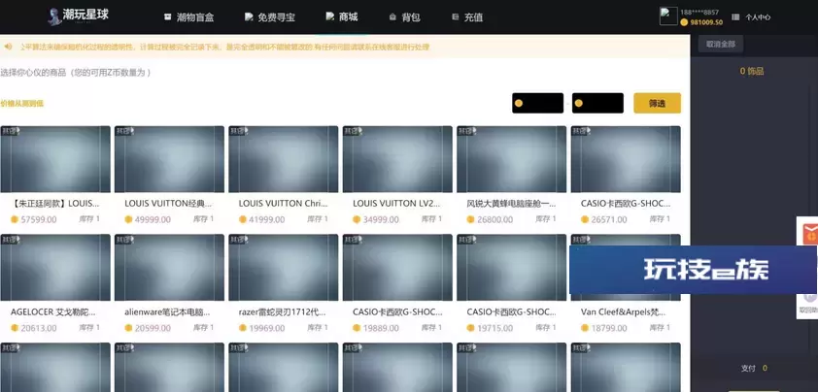The height and width of the screenshot is (392, 818).
Task: Click the price 18799.00
Action: pyautogui.click(x=609, y=328)
